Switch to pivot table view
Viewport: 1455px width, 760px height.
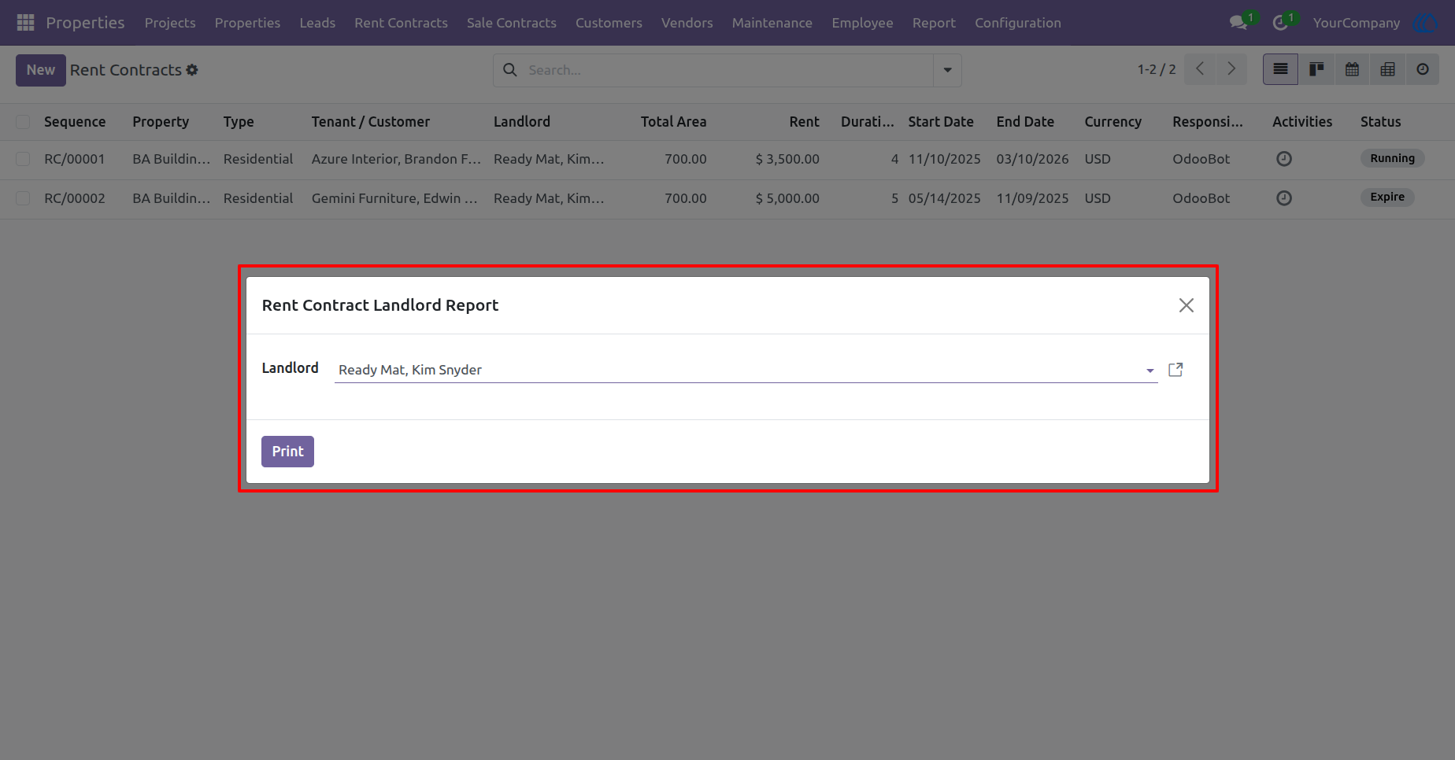pyautogui.click(x=1387, y=69)
